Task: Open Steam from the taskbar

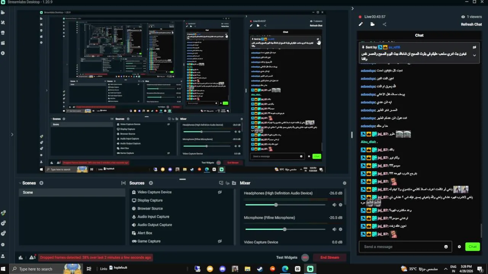Action: click(260, 269)
